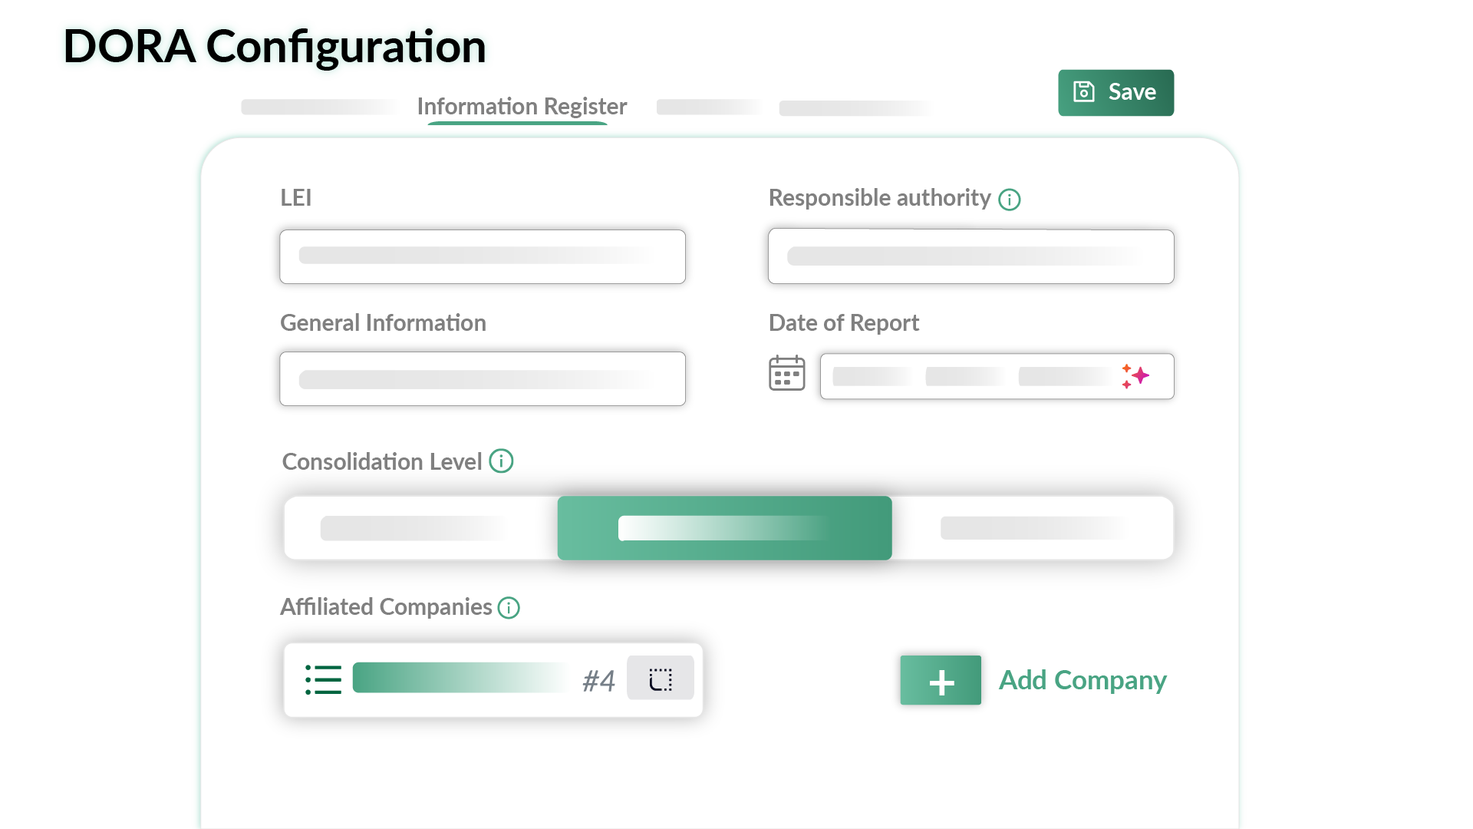This screenshot has height=829, width=1473.
Task: Click the dashed selection icon beside #4
Action: [x=660, y=679]
